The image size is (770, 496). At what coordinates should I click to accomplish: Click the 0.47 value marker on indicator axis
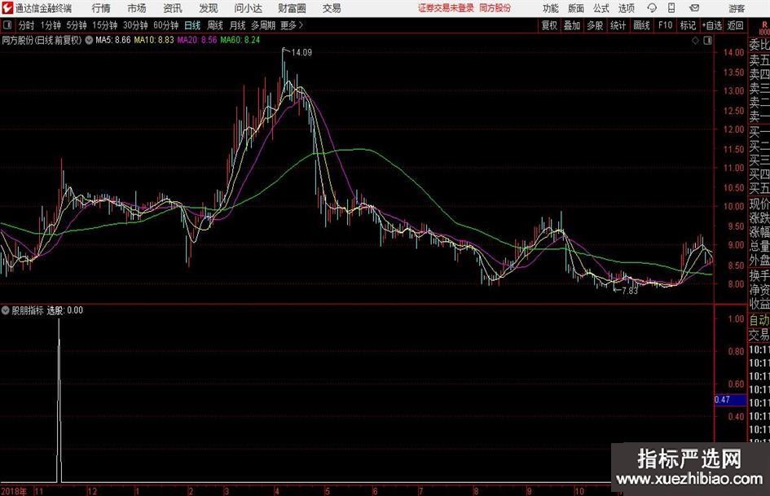[730, 400]
